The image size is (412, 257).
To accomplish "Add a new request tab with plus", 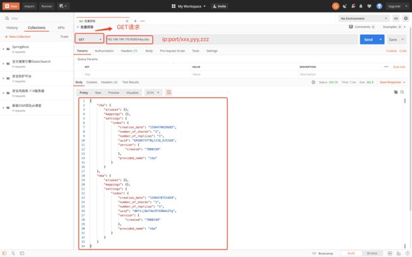I will (x=135, y=21).
